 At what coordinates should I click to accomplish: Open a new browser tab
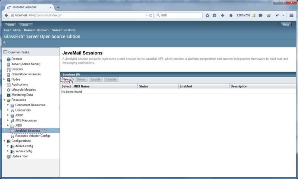coord(58,7)
